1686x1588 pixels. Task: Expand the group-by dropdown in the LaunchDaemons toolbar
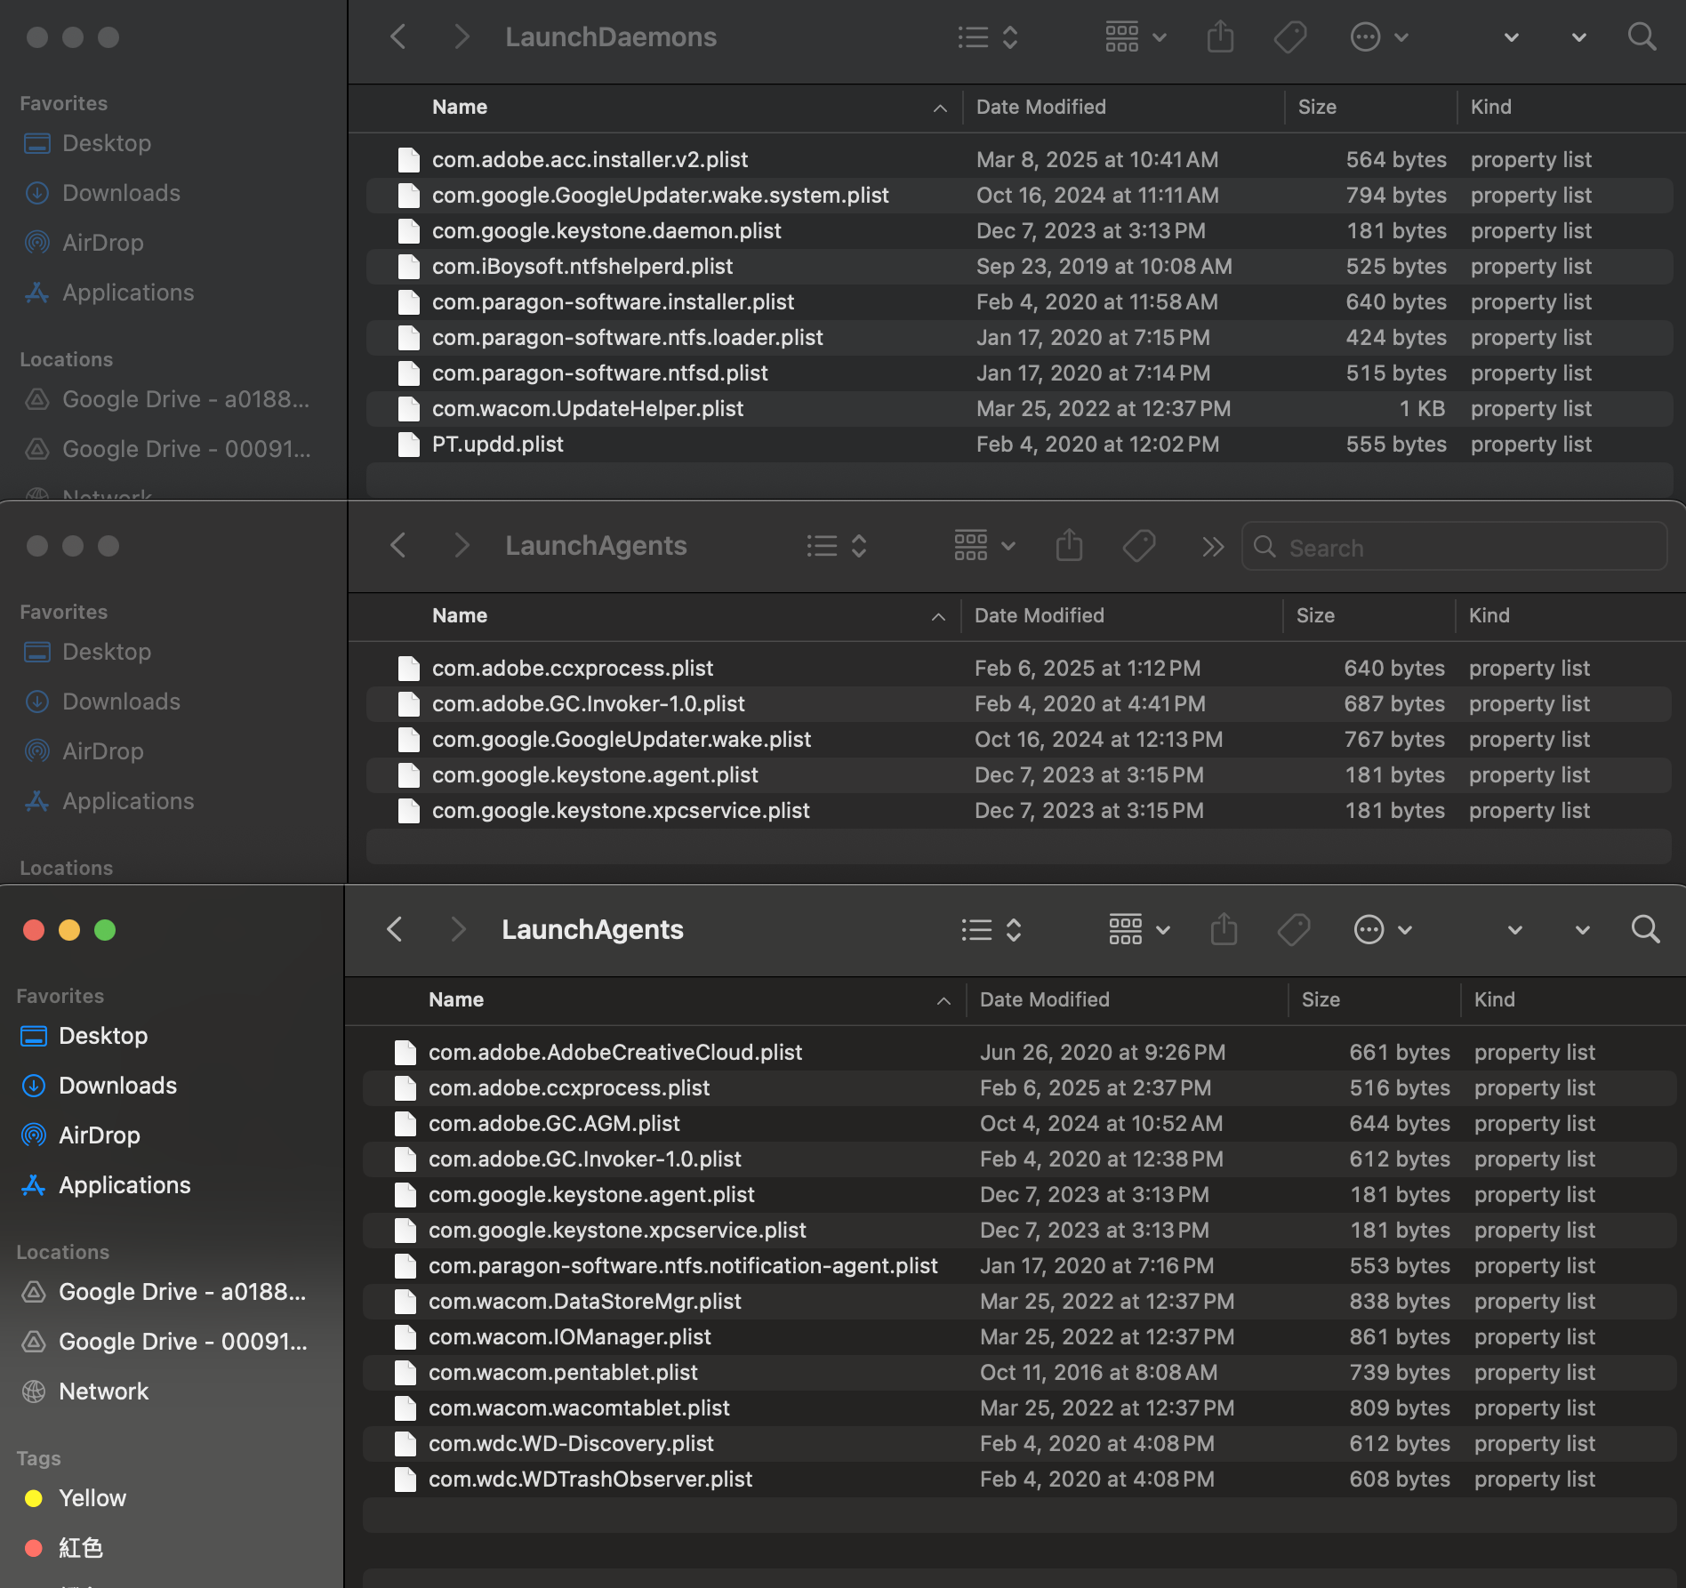click(x=1135, y=37)
